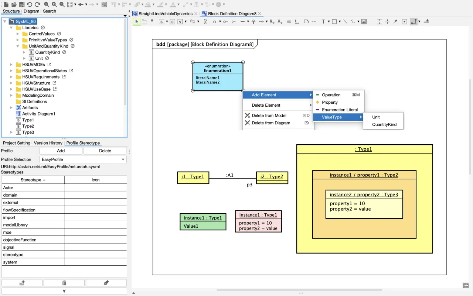473x296 pixels.
Task: Expand the ControlValues folder
Action: [18, 34]
